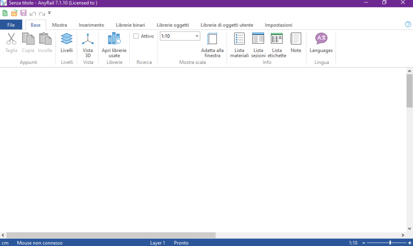Open a file with the folder icon
The height and width of the screenshot is (246, 413).
14,13
